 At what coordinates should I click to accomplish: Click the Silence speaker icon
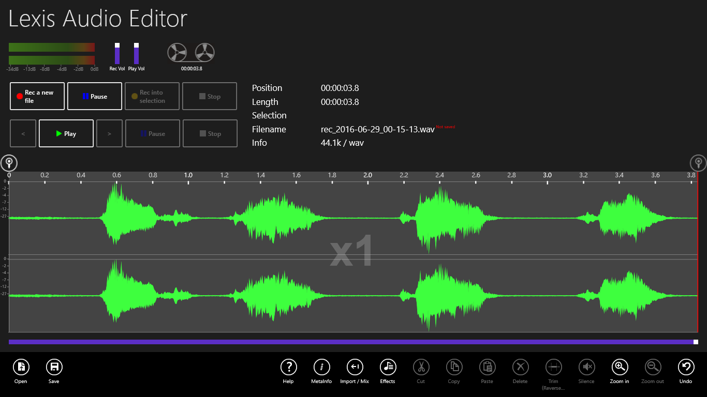[586, 367]
